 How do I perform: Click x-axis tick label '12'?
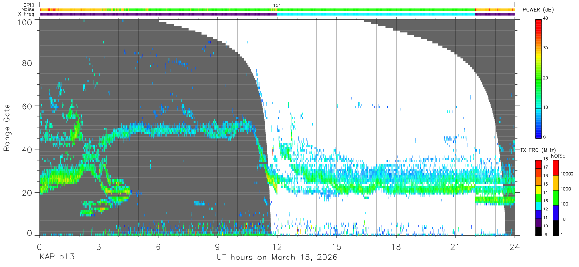coord(277,247)
